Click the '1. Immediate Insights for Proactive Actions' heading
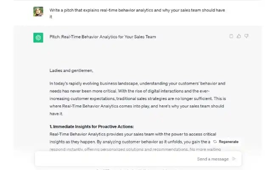The image size is (276, 170). 91,127
